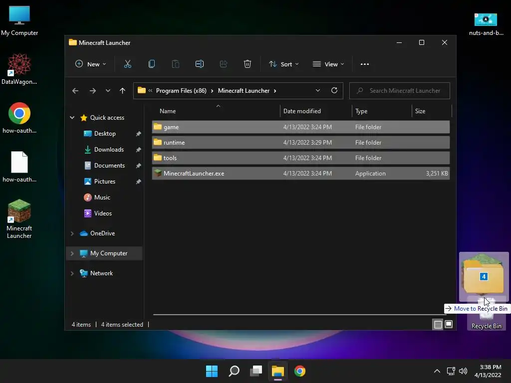Select how-oauth Chrome desktop shortcut
The image size is (511, 383).
pyautogui.click(x=19, y=118)
